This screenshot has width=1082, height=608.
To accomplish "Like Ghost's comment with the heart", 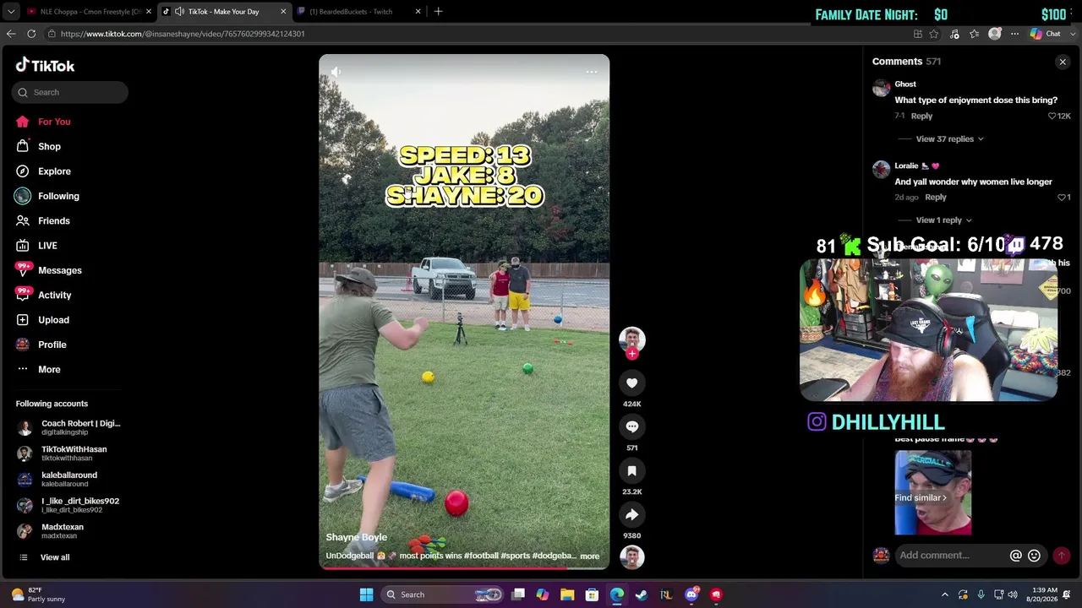I will pos(1052,116).
